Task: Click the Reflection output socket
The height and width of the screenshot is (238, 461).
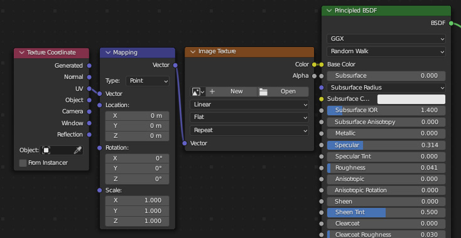Action: 89,135
